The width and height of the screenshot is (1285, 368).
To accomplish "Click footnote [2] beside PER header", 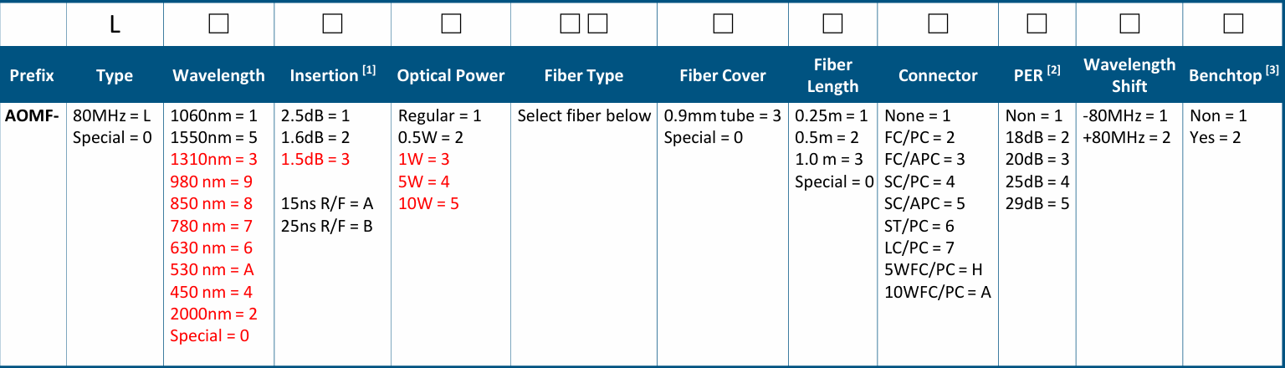I will (x=1053, y=70).
